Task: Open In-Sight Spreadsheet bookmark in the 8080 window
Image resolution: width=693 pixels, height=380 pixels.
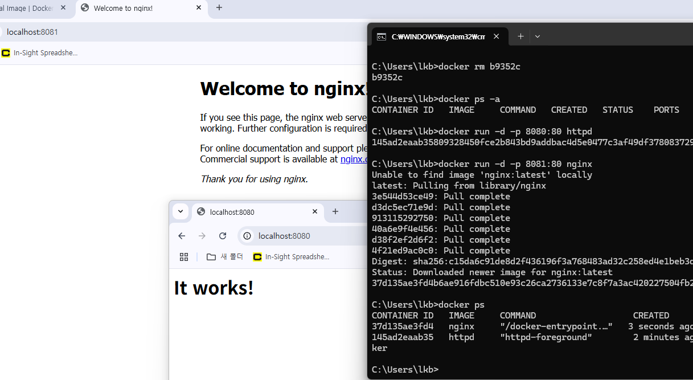Action: click(x=291, y=257)
